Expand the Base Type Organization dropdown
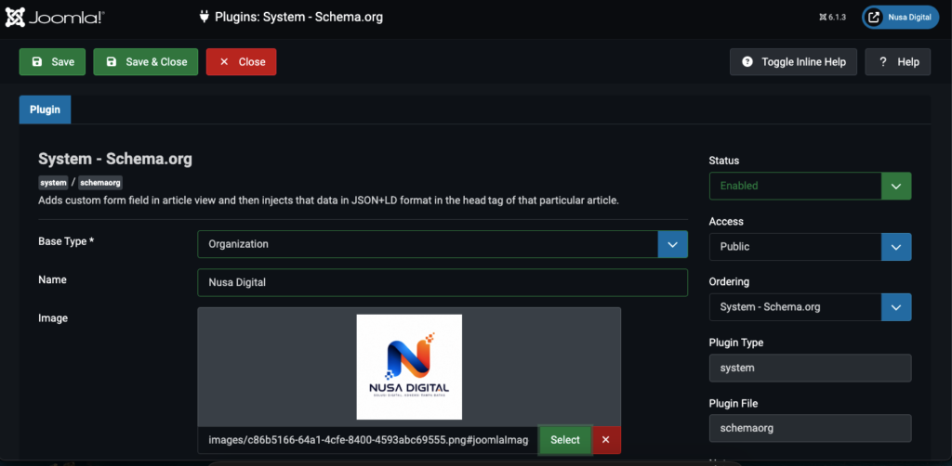This screenshot has height=466, width=952. pyautogui.click(x=443, y=244)
